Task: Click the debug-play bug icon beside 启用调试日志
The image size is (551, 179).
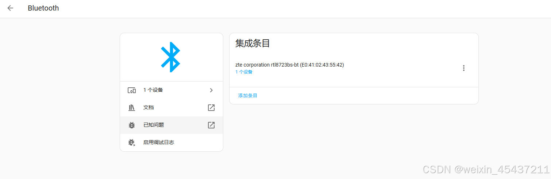Action: [132, 143]
